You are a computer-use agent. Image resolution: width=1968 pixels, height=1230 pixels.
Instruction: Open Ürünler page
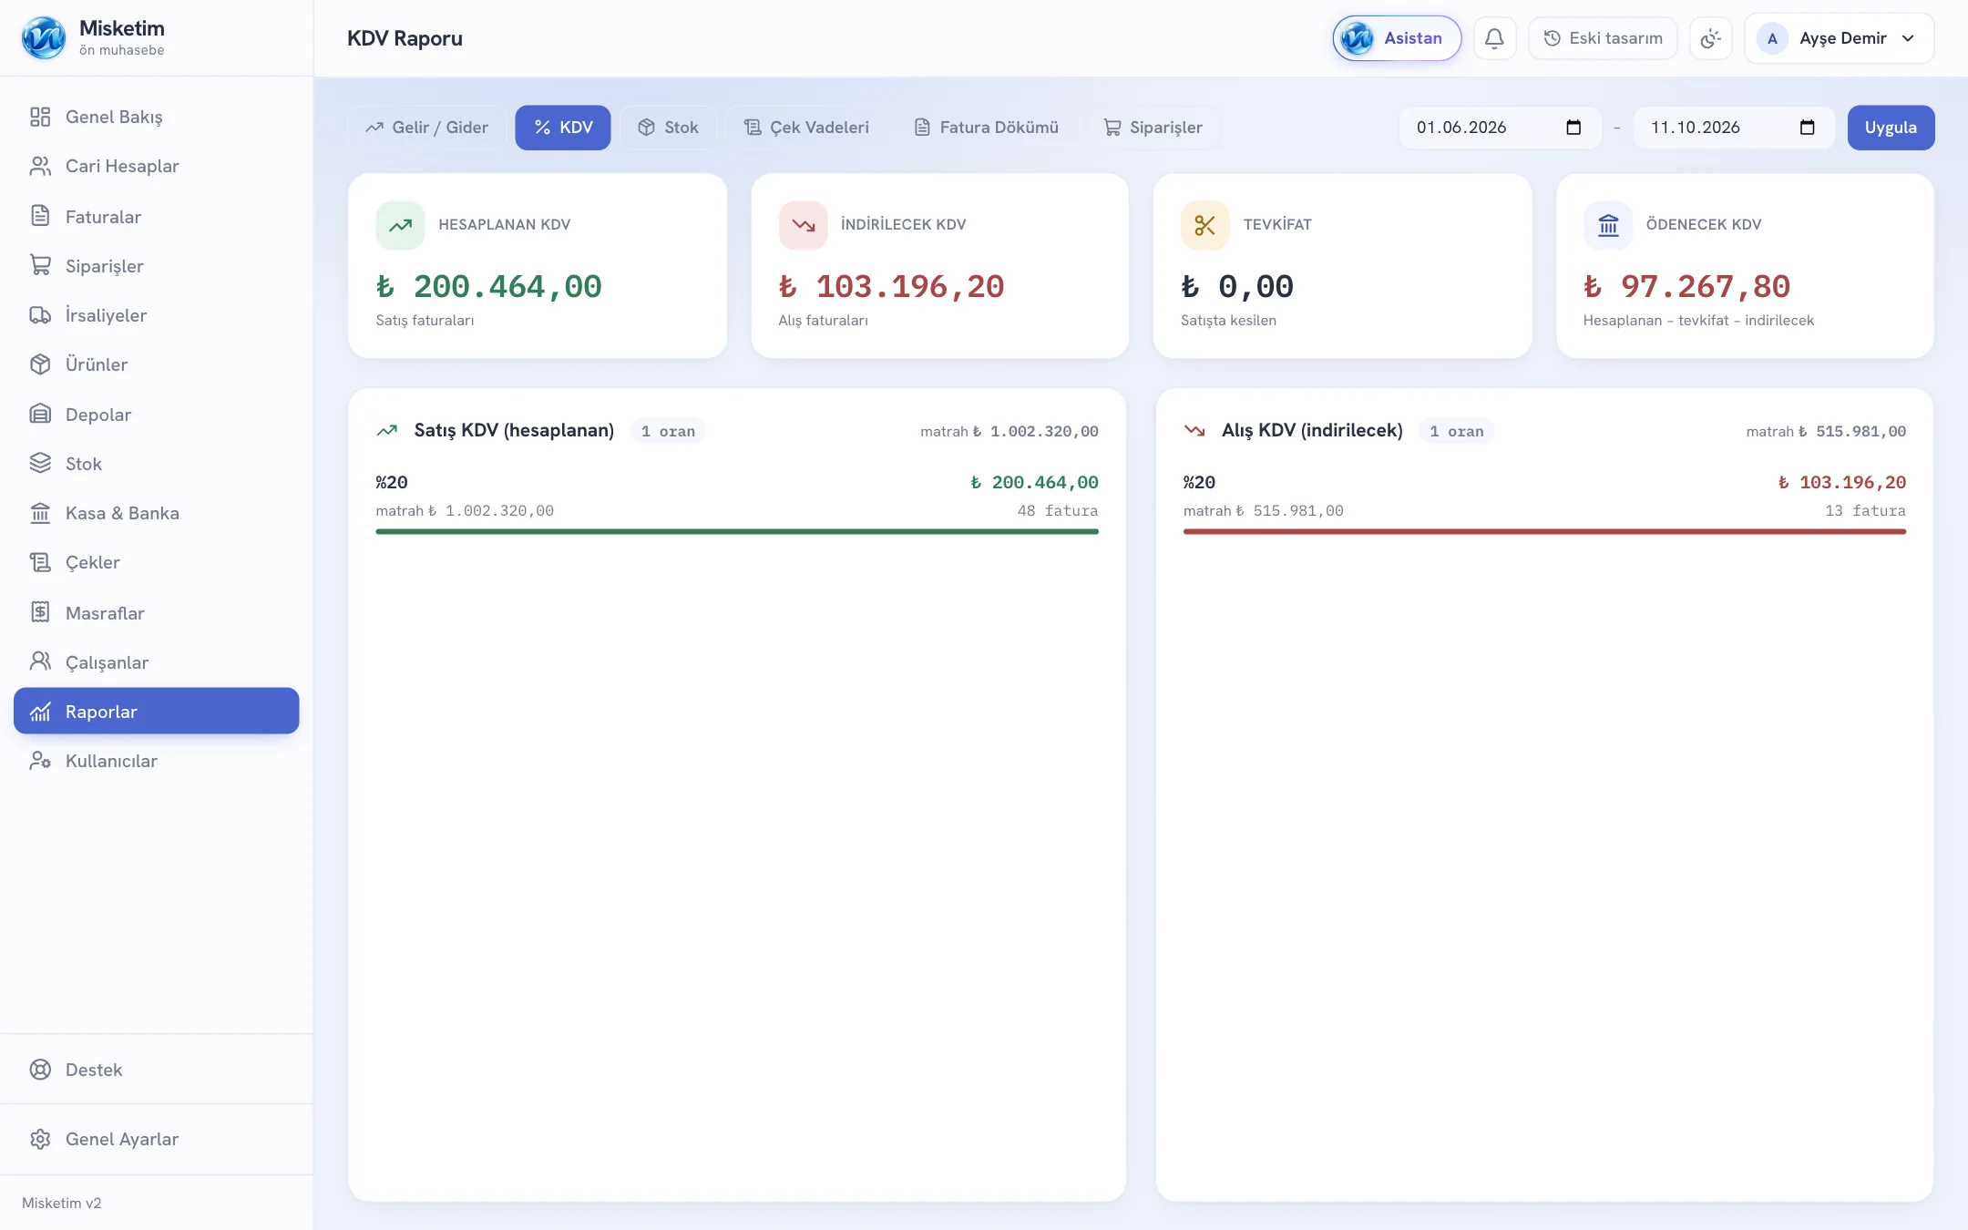click(x=157, y=364)
